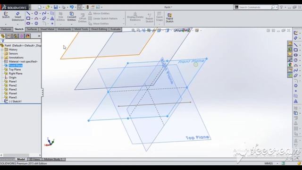The width and height of the screenshot is (302, 170).
Task: Select the Circle tool in the ribbon
Action: (x=36, y=13)
